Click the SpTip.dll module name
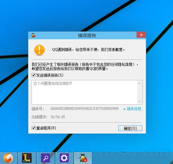Viewport: 173px width, 164px height. coord(58,117)
